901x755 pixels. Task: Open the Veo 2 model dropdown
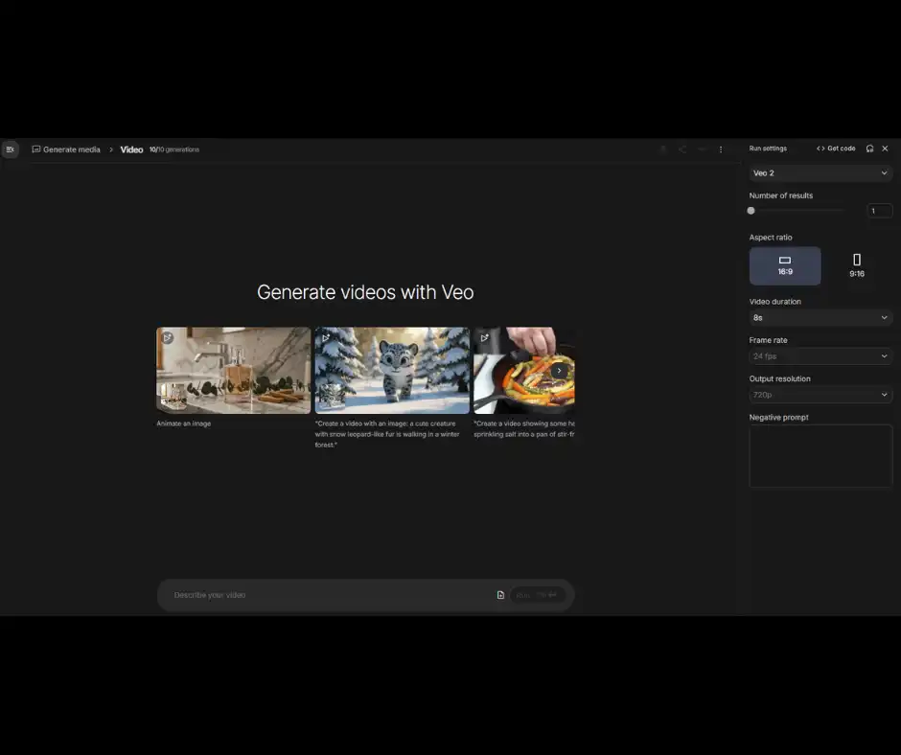(x=820, y=172)
